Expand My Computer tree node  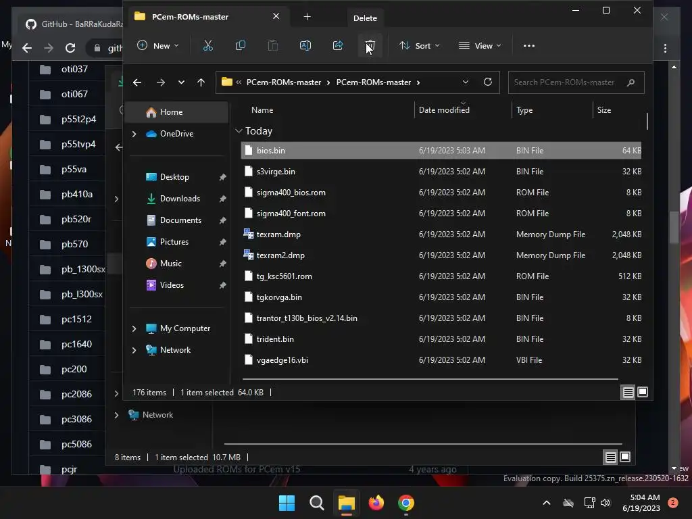pyautogui.click(x=134, y=328)
